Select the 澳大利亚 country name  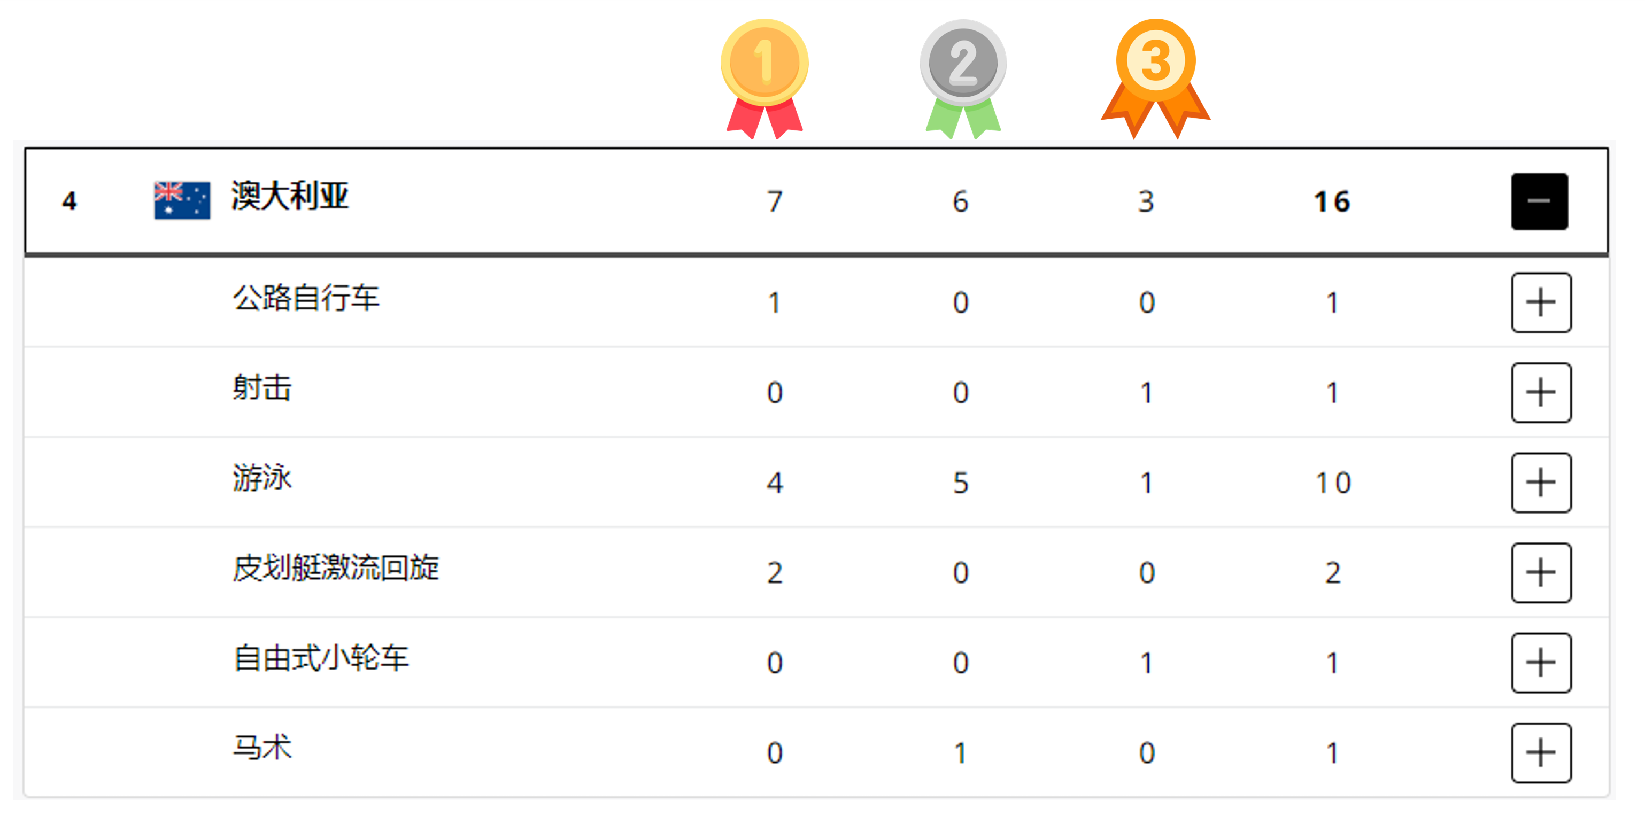pos(290,196)
